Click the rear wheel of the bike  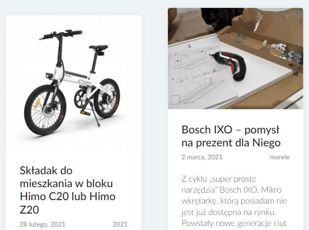coord(107,98)
